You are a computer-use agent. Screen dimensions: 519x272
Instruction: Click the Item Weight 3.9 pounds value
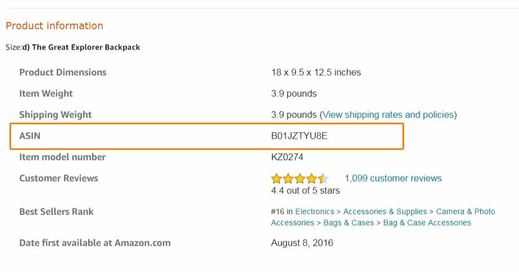[294, 94]
